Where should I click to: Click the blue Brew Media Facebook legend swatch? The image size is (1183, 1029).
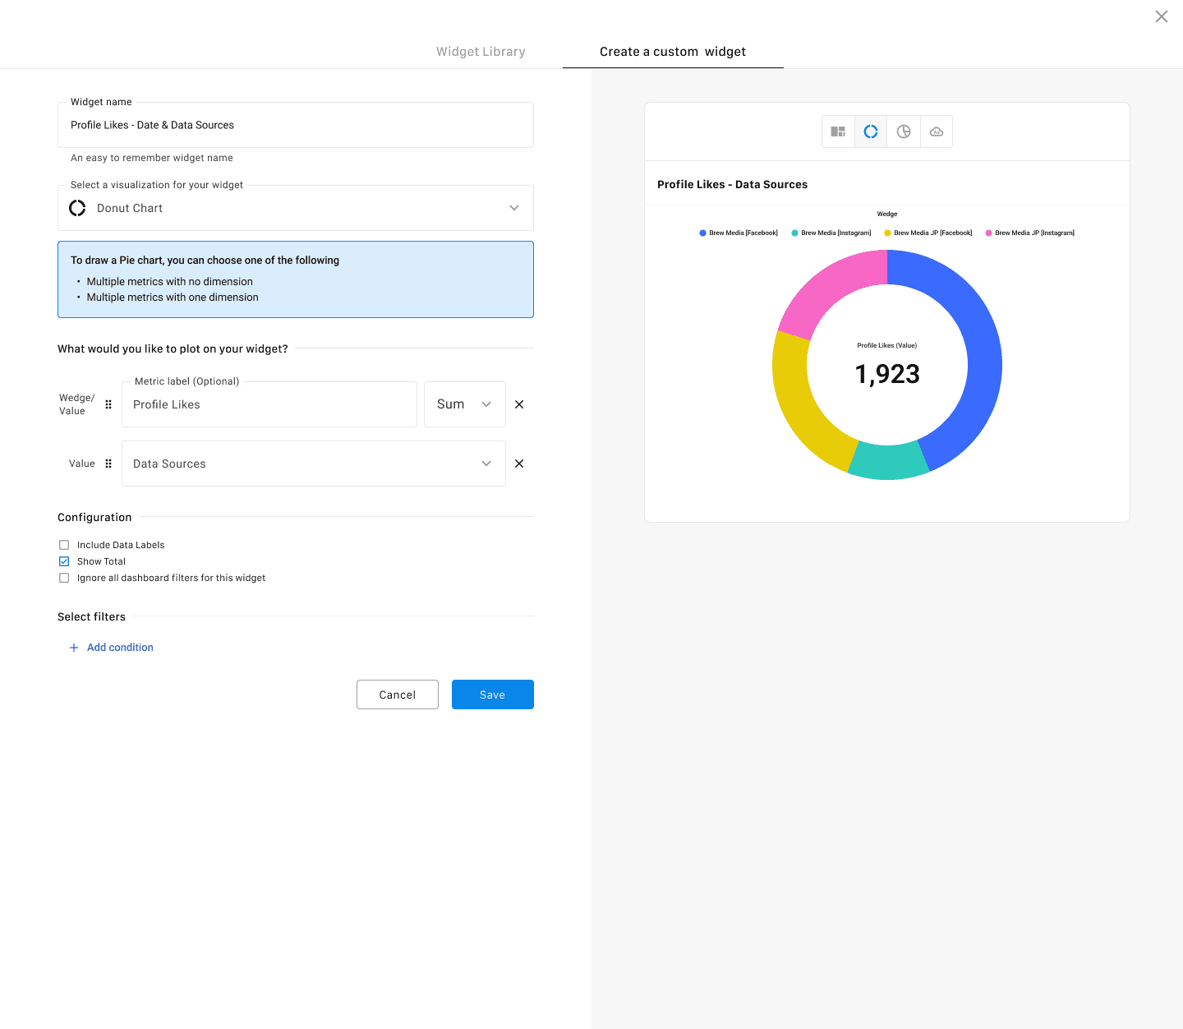click(702, 233)
